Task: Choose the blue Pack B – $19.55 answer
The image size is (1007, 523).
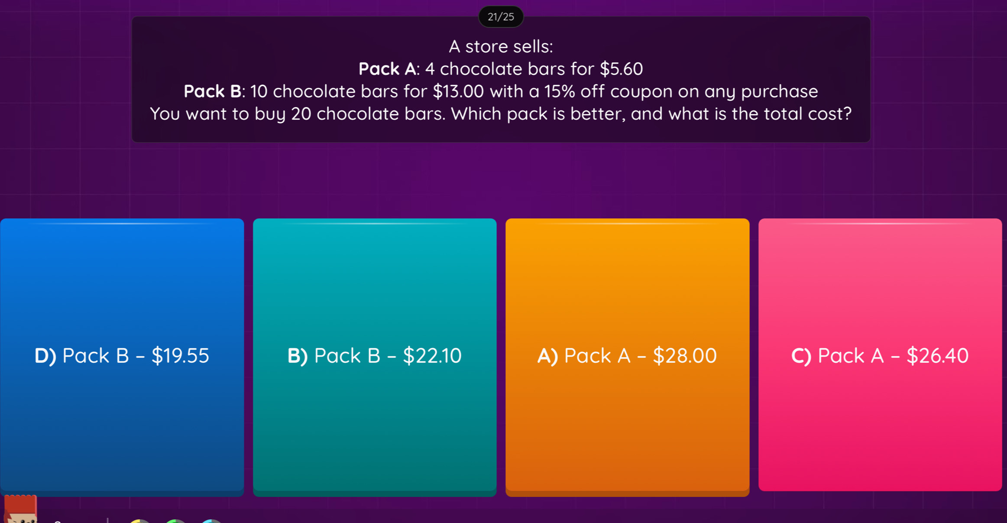Action: coord(122,355)
